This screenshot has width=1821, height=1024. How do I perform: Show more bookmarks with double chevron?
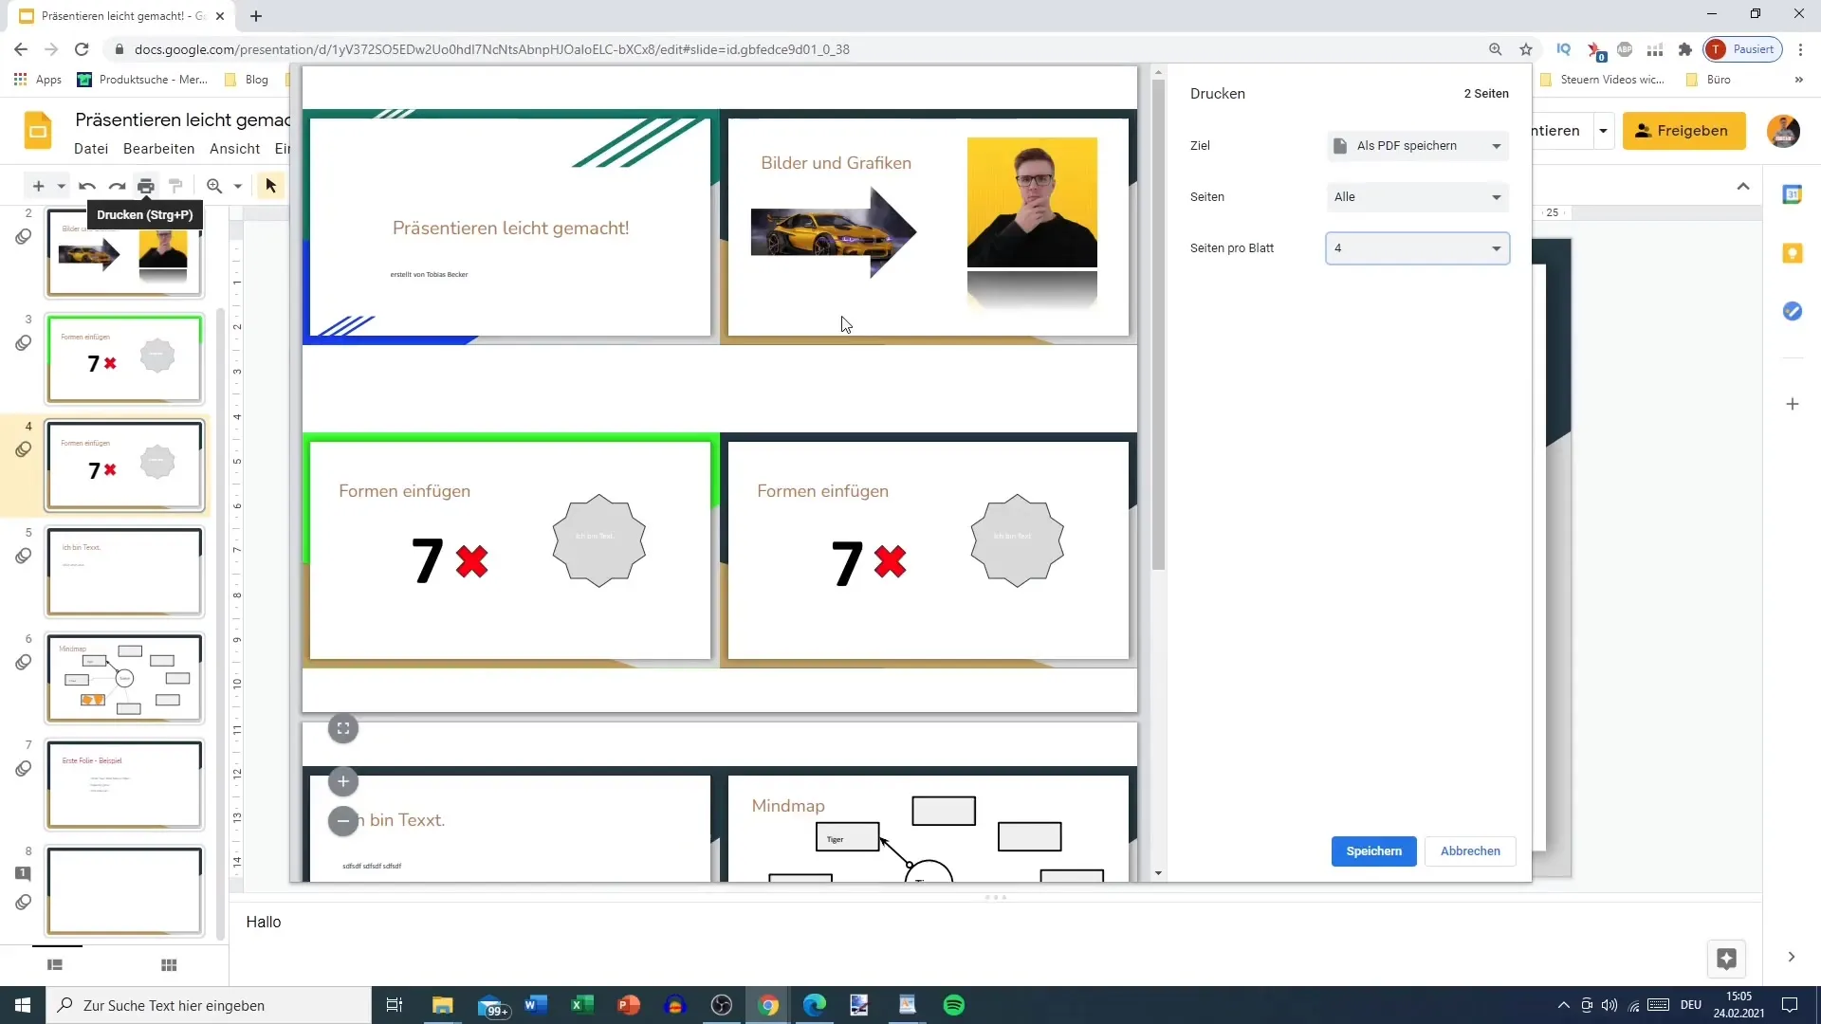[x=1799, y=80]
